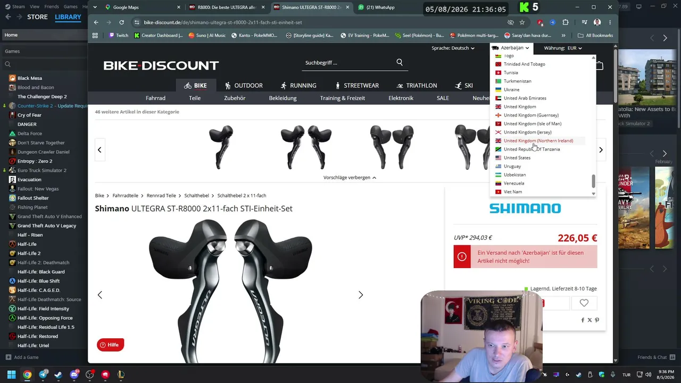
Task: Click the search magnifier icon on Bike-Discount
Action: (400, 62)
